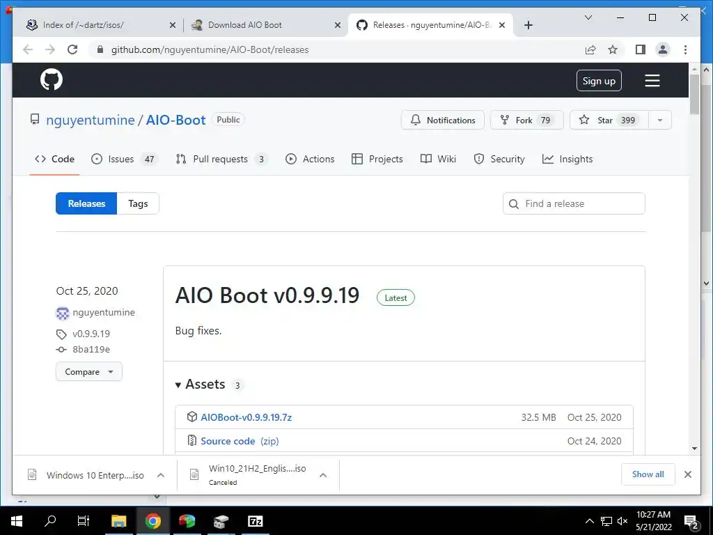Open Windows taskbar search

(50, 521)
